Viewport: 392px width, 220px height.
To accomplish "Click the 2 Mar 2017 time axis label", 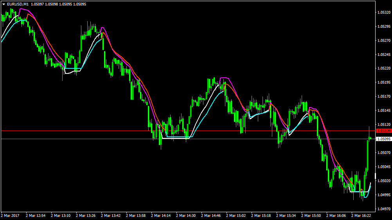I will (x=10, y=215).
